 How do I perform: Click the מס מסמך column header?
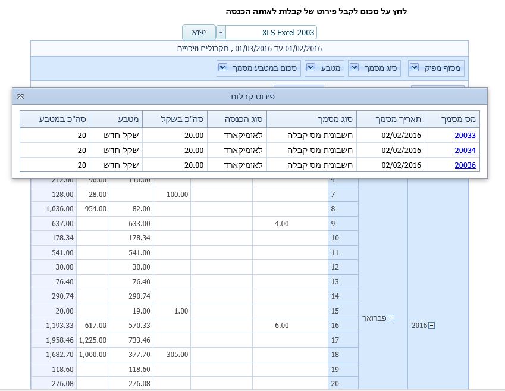pos(452,119)
